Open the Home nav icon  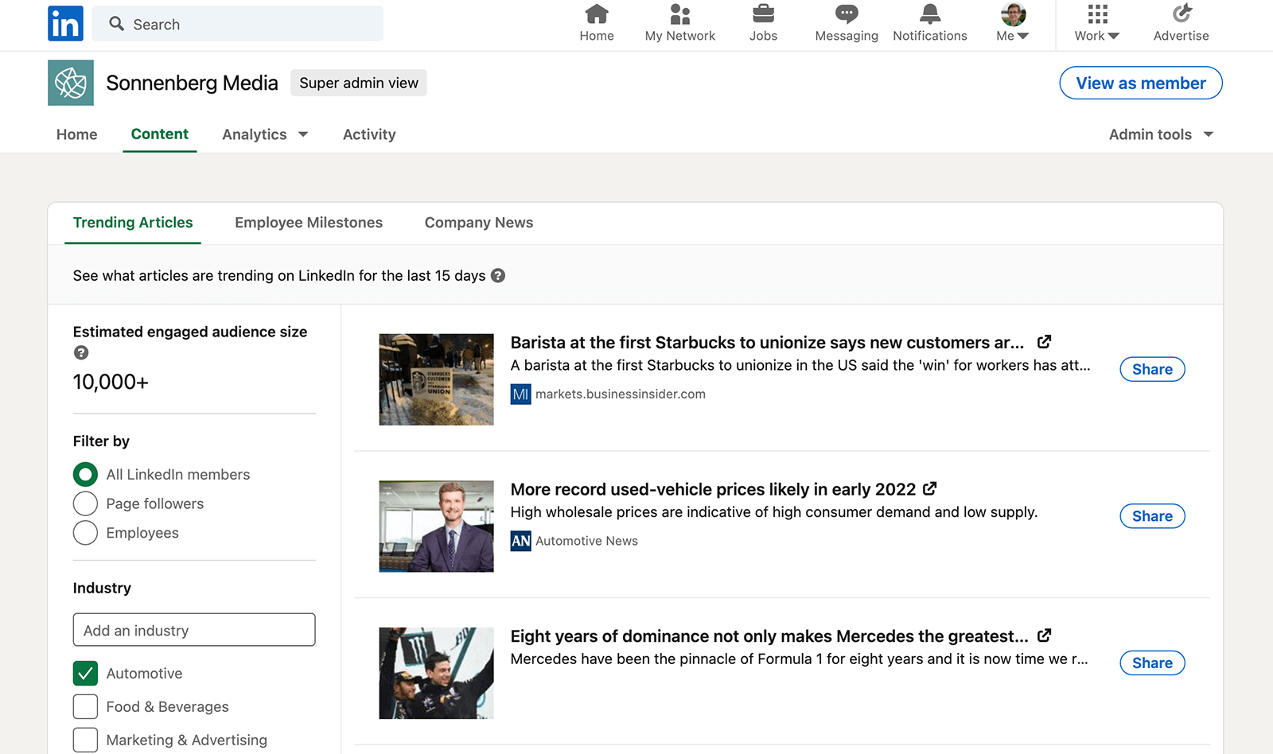point(597,14)
